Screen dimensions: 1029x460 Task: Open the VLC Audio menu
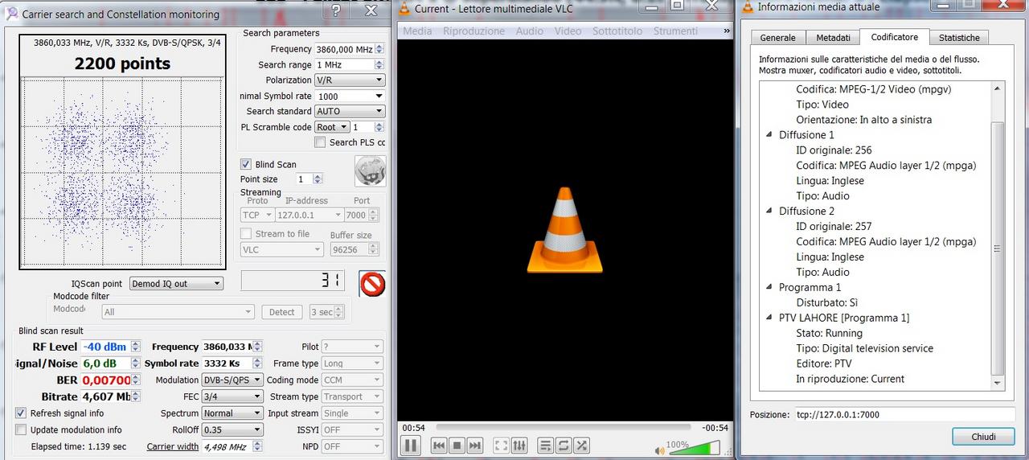529,31
